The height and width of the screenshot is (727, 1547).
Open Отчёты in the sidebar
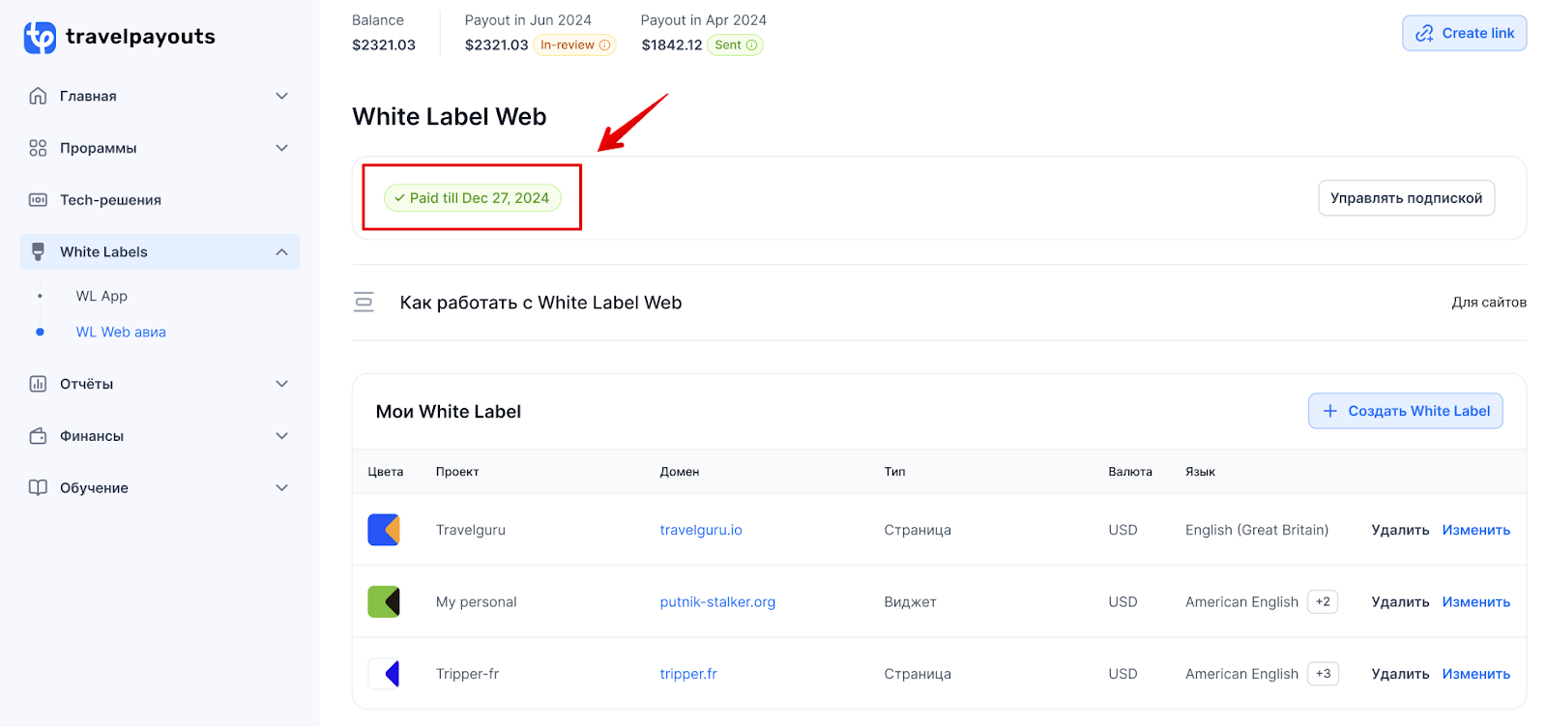[160, 384]
